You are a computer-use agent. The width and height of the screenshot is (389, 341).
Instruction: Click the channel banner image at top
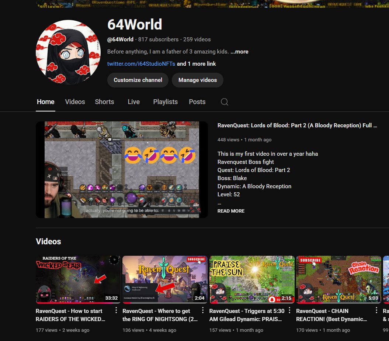click(x=212, y=4)
